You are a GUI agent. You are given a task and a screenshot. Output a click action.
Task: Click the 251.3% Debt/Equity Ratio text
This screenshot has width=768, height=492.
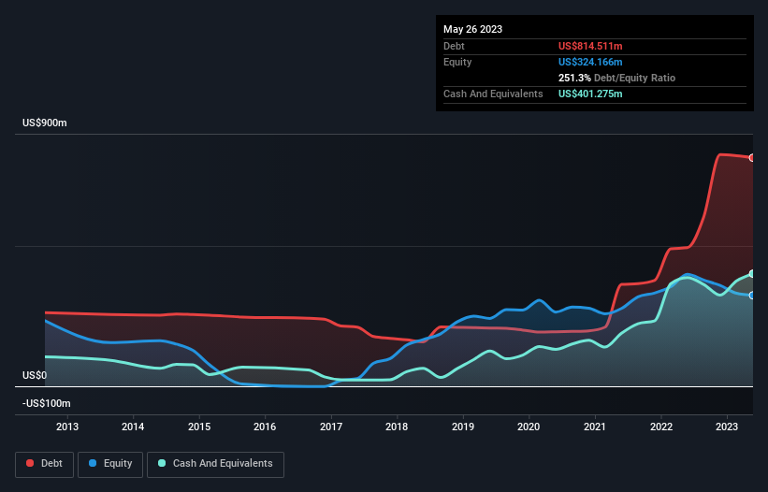616,78
